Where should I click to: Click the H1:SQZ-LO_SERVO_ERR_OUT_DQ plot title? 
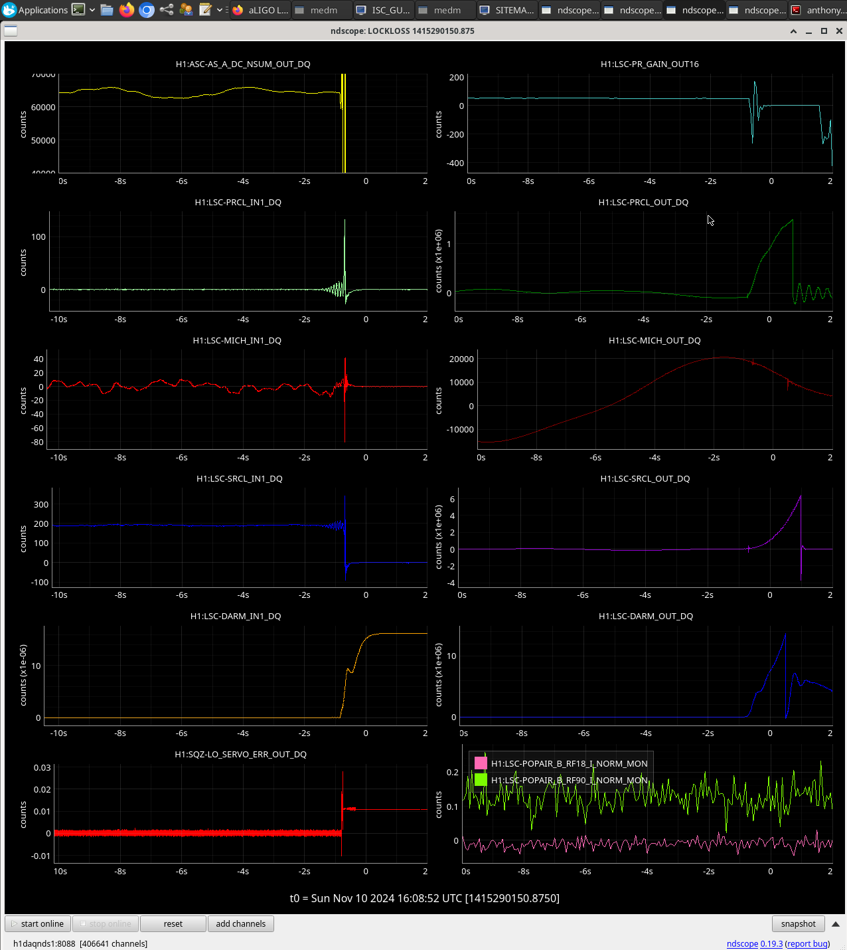240,754
